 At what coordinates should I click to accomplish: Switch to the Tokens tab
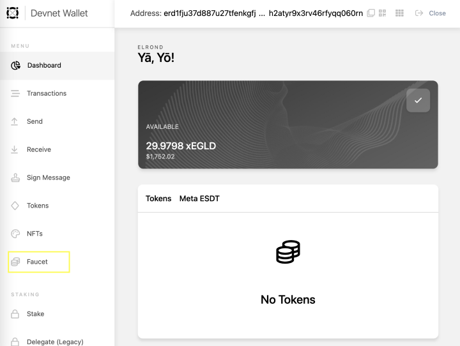(x=158, y=199)
